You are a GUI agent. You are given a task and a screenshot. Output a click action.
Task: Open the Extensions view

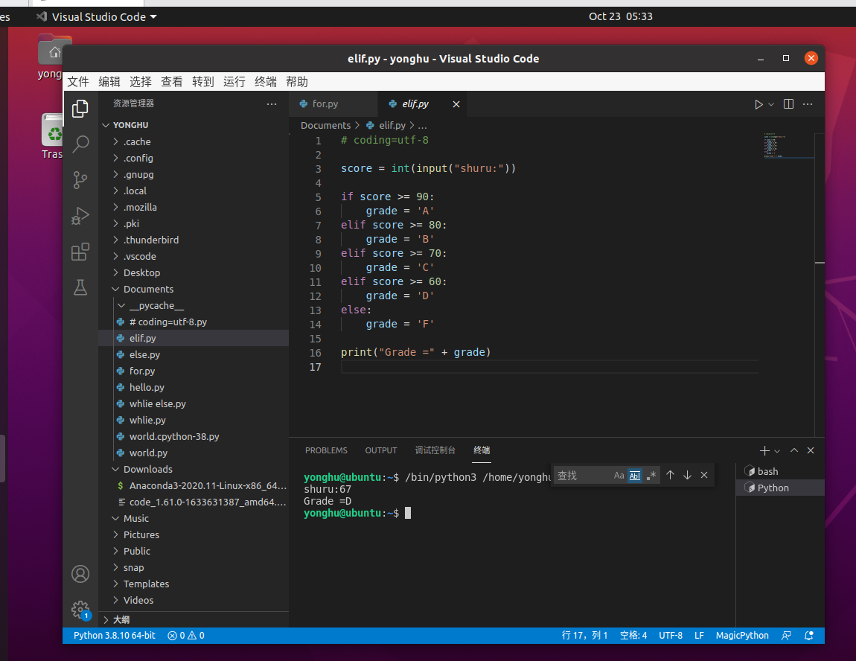[80, 252]
